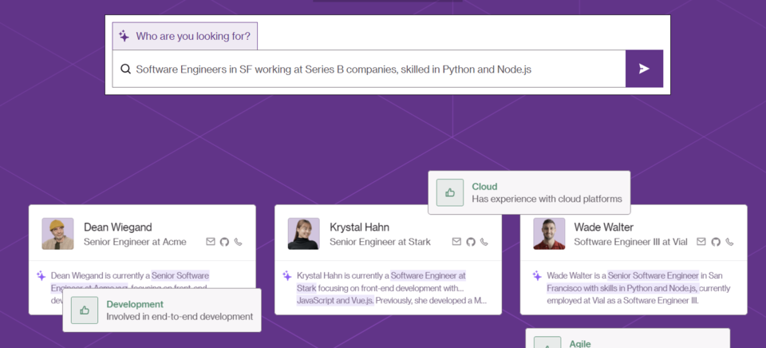Click Krystal Hahn's email icon
This screenshot has height=348, width=766.
tap(456, 242)
